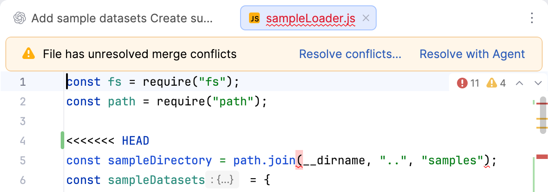Viewport: 548px width, 192px height.
Task: Click the File has unresolved merge conflicts message
Action: coord(140,54)
